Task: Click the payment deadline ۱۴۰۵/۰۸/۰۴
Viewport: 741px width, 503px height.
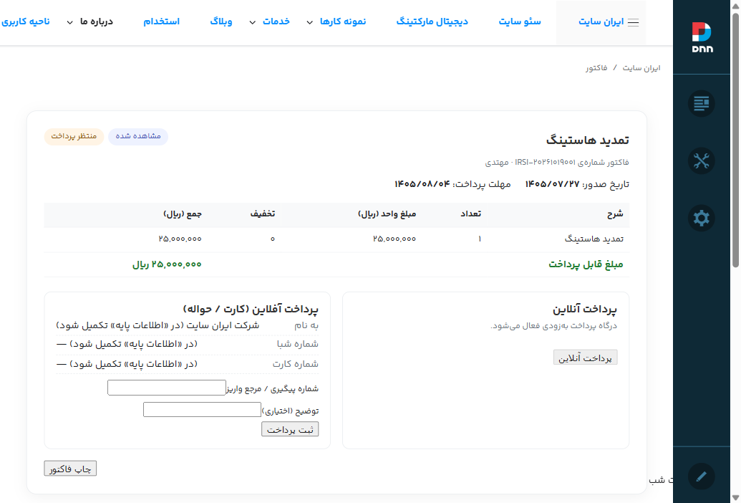Action: (x=422, y=184)
